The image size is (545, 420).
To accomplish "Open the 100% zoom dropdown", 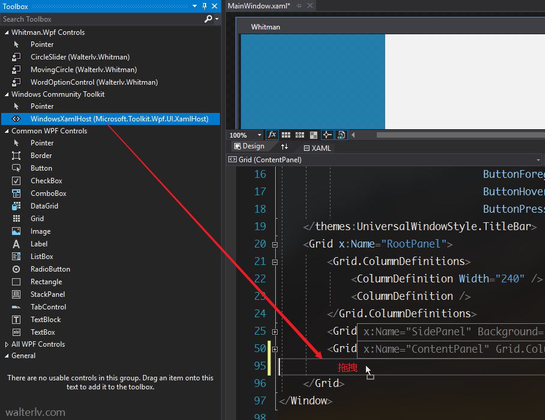I will 260,135.
